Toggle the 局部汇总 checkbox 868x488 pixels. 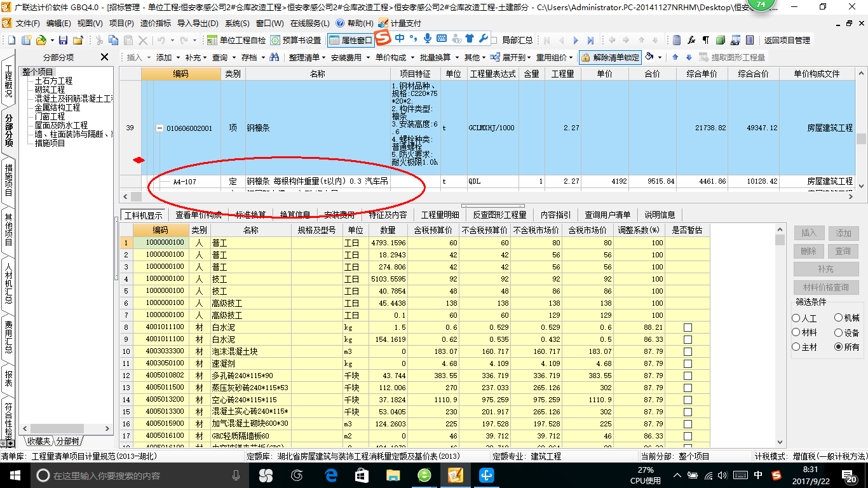494,40
